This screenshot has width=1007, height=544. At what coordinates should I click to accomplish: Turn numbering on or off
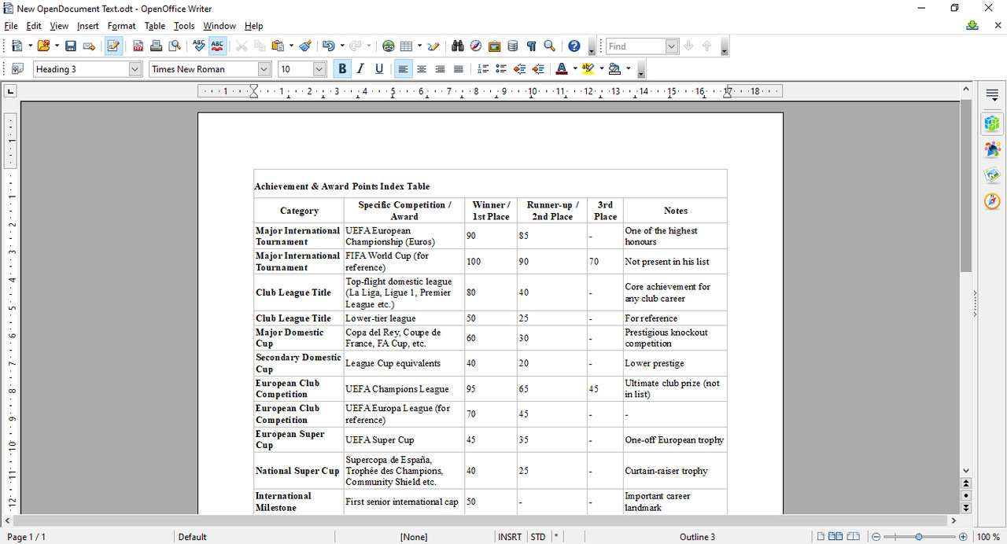(483, 69)
